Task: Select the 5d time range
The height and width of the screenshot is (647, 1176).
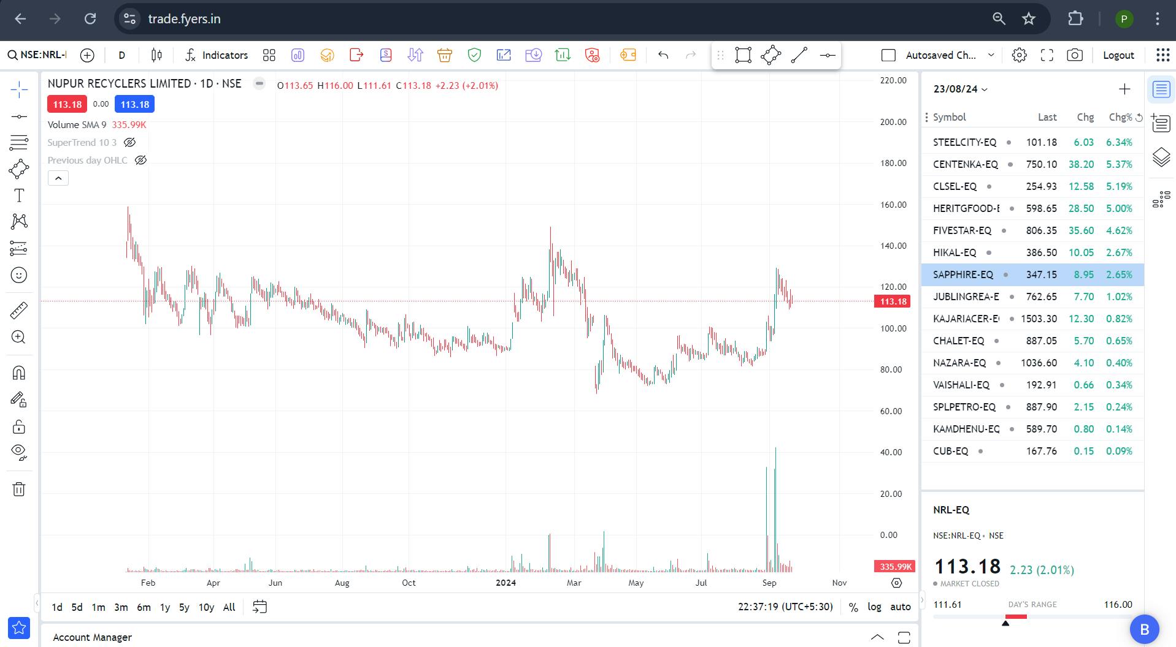Action: [x=77, y=607]
